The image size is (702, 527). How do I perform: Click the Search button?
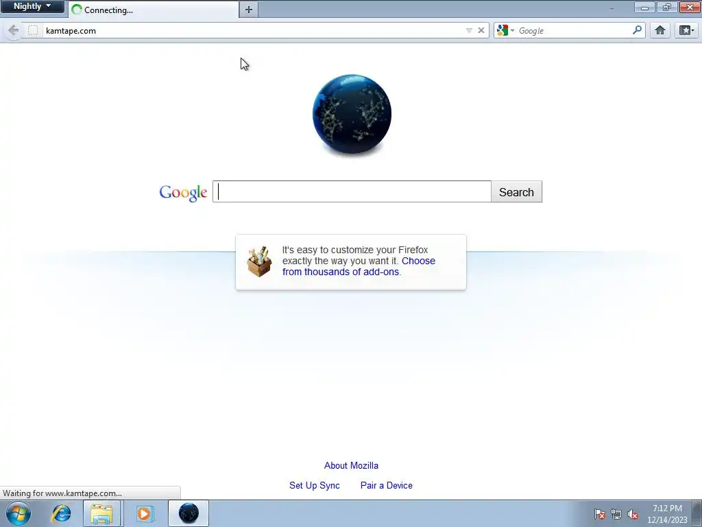click(x=516, y=192)
